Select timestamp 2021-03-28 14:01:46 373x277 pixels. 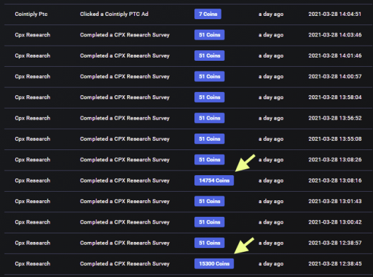335,56
